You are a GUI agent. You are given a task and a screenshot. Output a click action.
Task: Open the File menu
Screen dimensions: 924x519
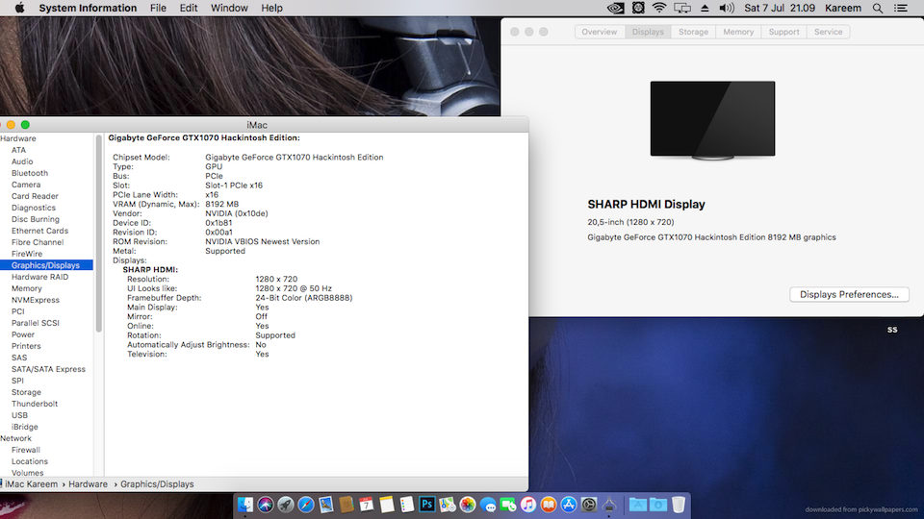158,8
